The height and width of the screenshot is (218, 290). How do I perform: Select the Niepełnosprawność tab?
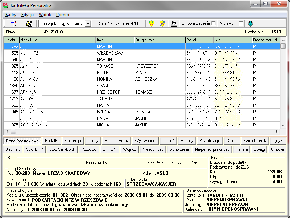[212, 149]
